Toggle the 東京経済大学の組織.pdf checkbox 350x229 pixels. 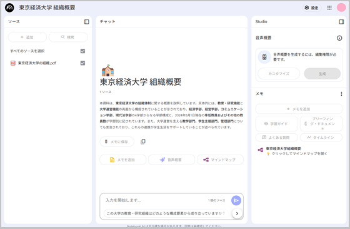click(82, 63)
